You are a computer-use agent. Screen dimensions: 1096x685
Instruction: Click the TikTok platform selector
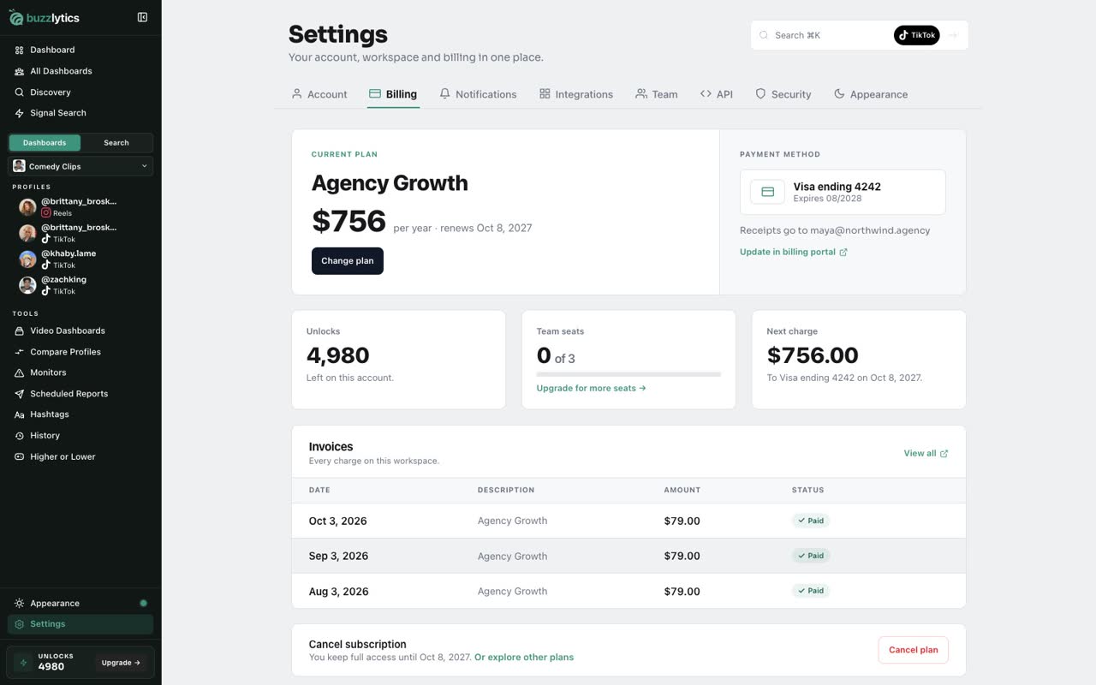click(917, 35)
